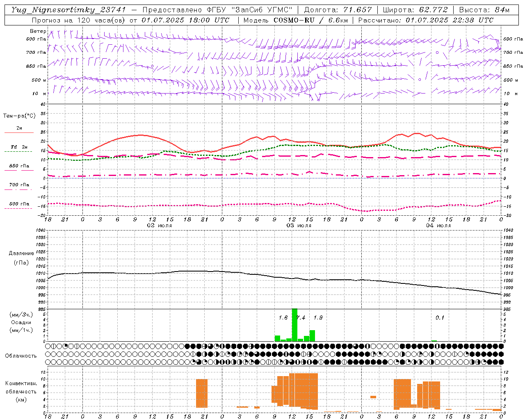Click the 04 июля date label under temperature chart
Viewport: 525px width, 420px height.
(x=438, y=226)
